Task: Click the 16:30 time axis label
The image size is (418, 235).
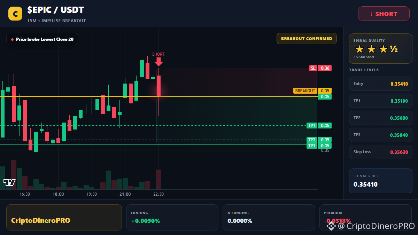Action: tap(25, 194)
